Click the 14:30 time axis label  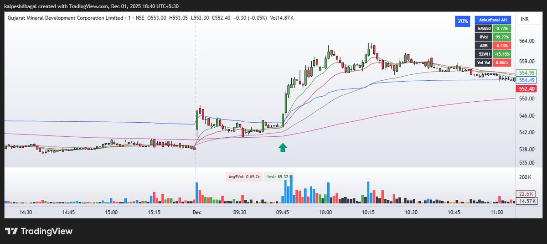click(x=26, y=213)
